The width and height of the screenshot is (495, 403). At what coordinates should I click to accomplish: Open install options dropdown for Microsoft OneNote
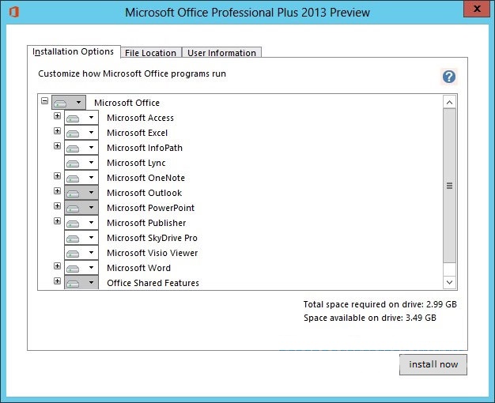[81, 178]
